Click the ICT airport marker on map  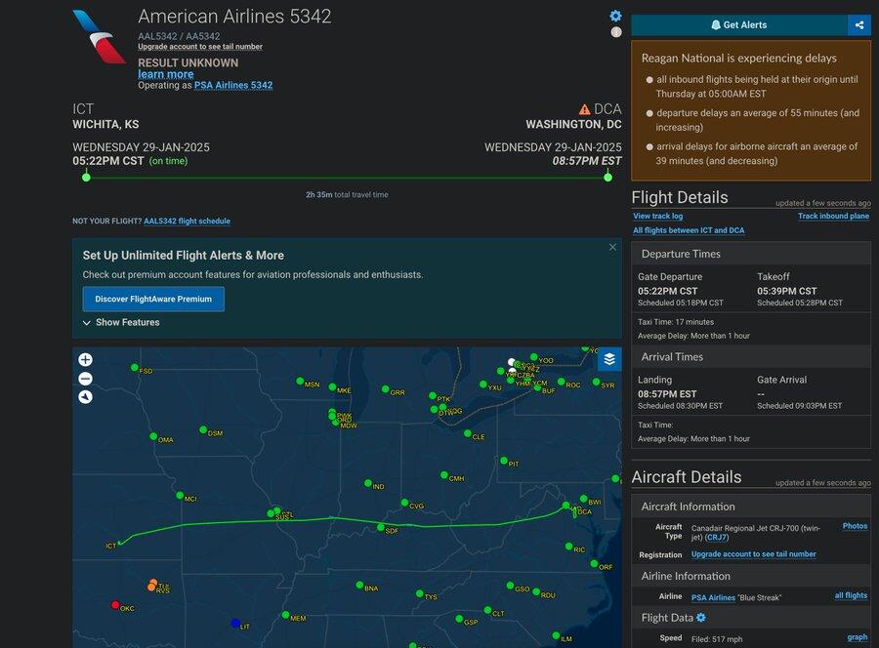tap(120, 543)
